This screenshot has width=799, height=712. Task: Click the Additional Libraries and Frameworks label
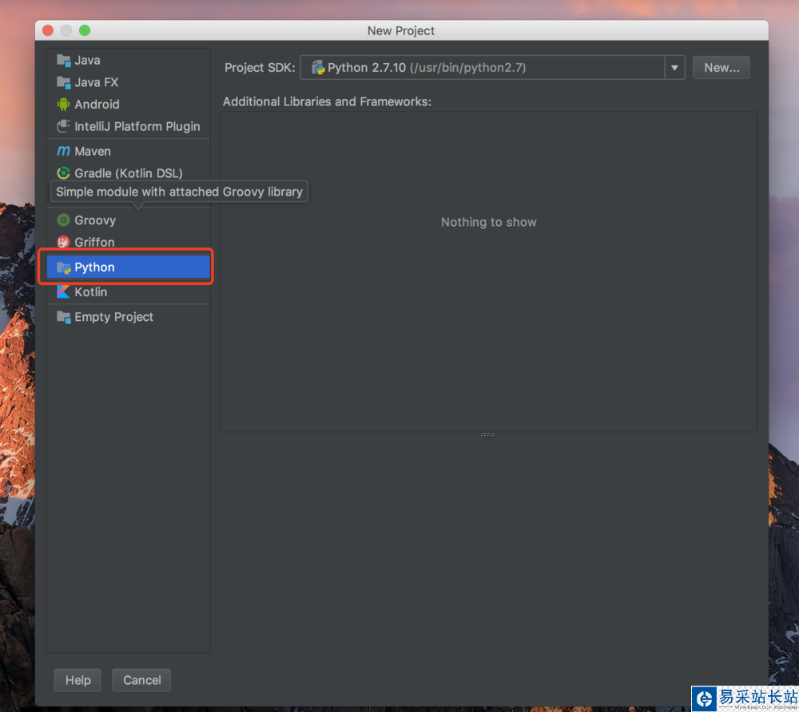click(327, 102)
